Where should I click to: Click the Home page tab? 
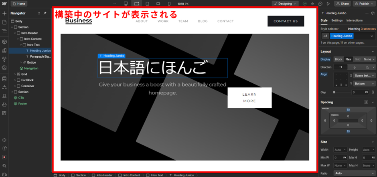(19, 4)
